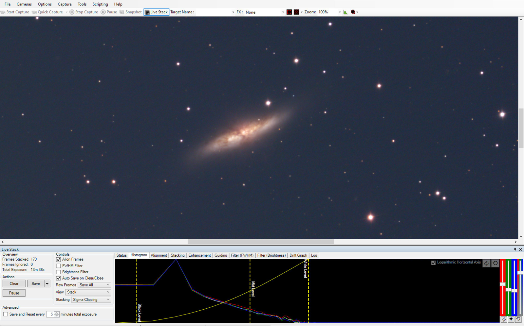Click the reset colour balance icon
Screen dimensions: 524x326
[x=518, y=319]
